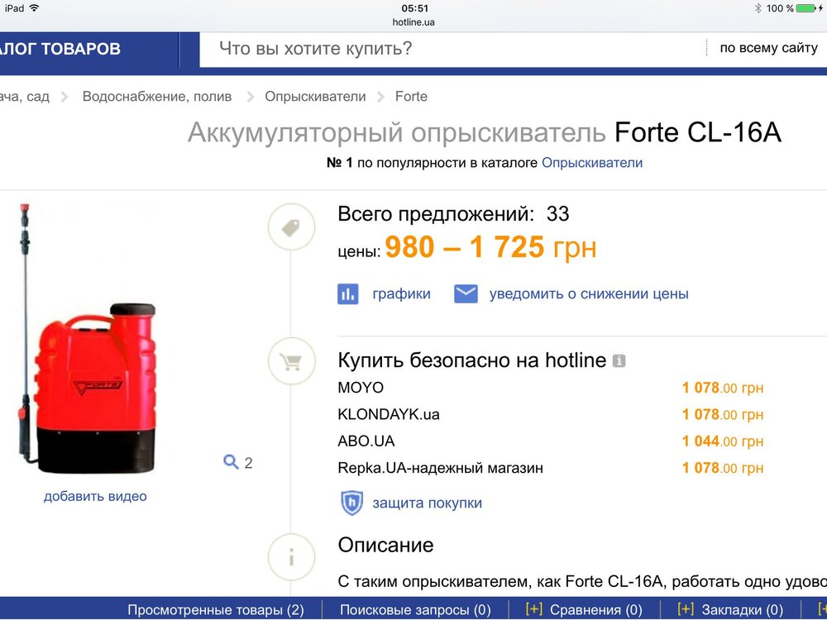
Task: Click the price tag circle icon
Action: pyautogui.click(x=291, y=228)
